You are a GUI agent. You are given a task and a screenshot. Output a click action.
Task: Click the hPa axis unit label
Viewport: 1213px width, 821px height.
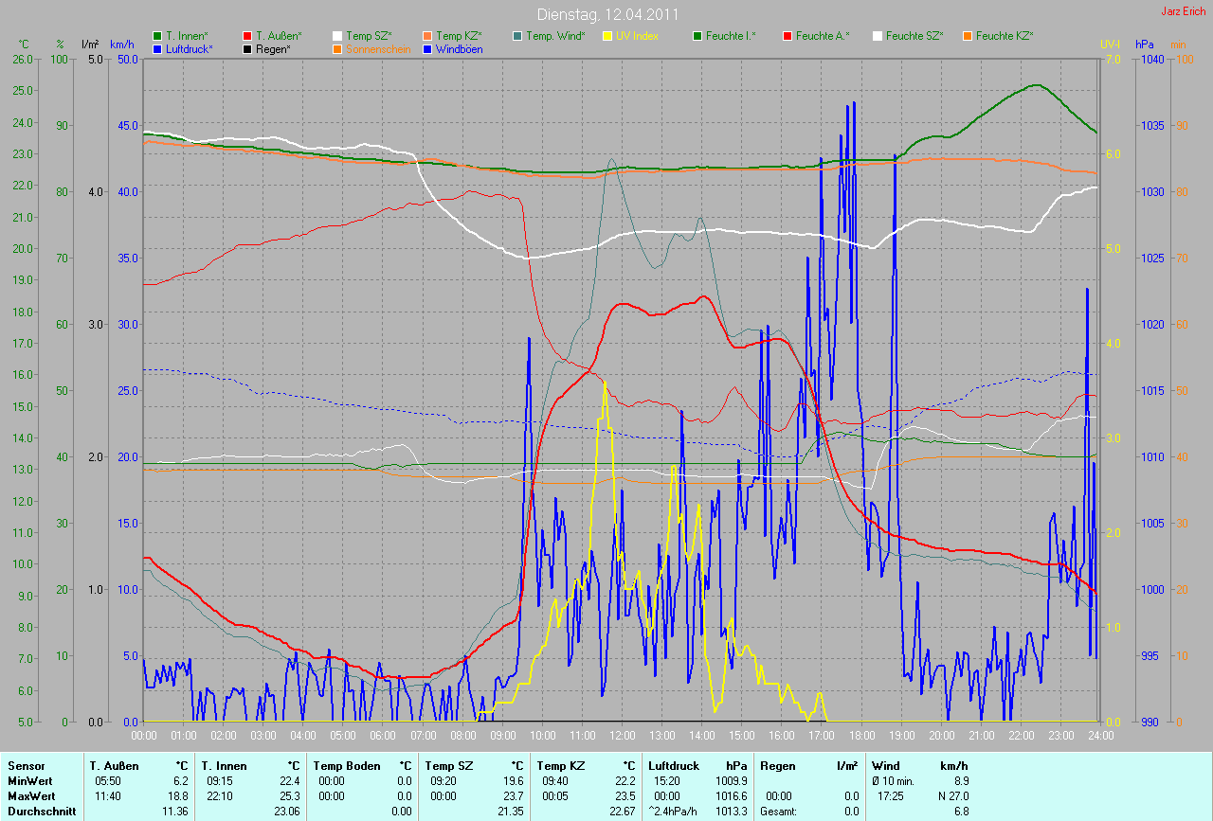tap(1147, 45)
